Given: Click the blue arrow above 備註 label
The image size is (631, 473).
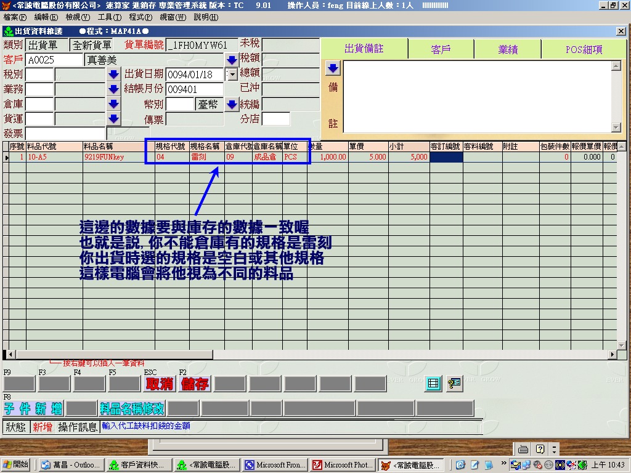Looking at the screenshot, I should [332, 67].
